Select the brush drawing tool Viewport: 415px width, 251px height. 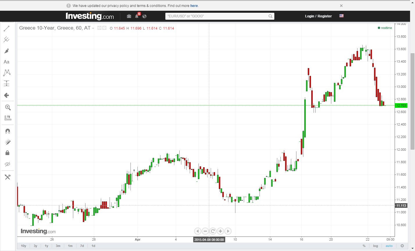[6, 51]
